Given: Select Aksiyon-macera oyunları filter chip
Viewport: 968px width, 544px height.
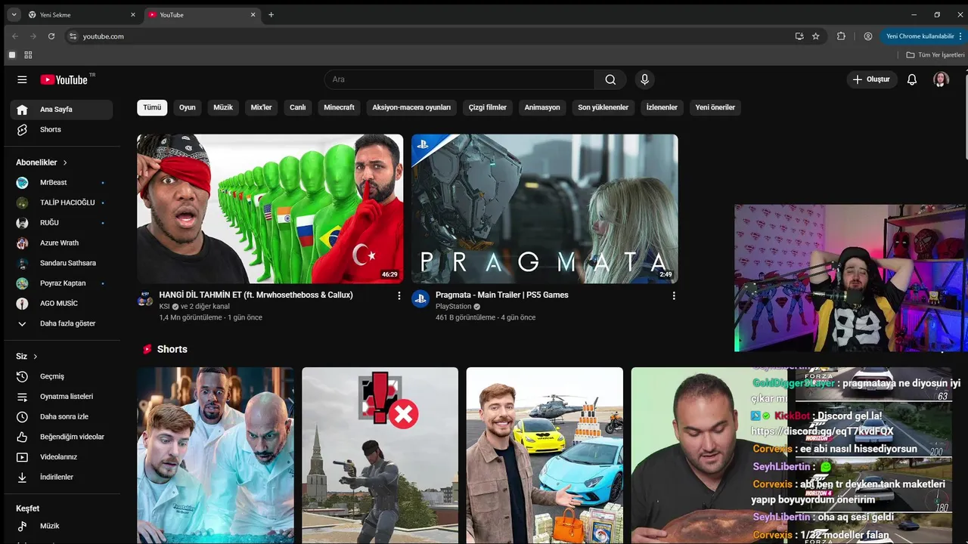Looking at the screenshot, I should 411,107.
